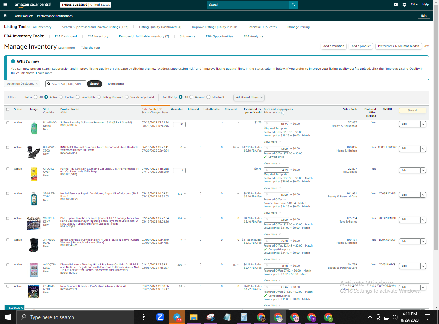Click the volume icon in system tray
This screenshot has width=439, height=324.
(394, 317)
